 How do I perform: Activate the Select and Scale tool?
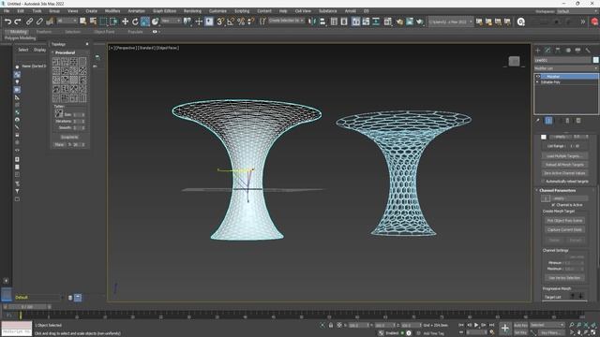coord(145,22)
